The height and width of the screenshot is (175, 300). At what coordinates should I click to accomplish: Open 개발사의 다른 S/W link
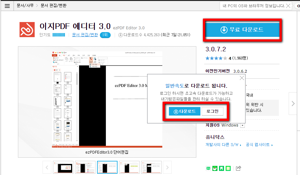pos(223,145)
